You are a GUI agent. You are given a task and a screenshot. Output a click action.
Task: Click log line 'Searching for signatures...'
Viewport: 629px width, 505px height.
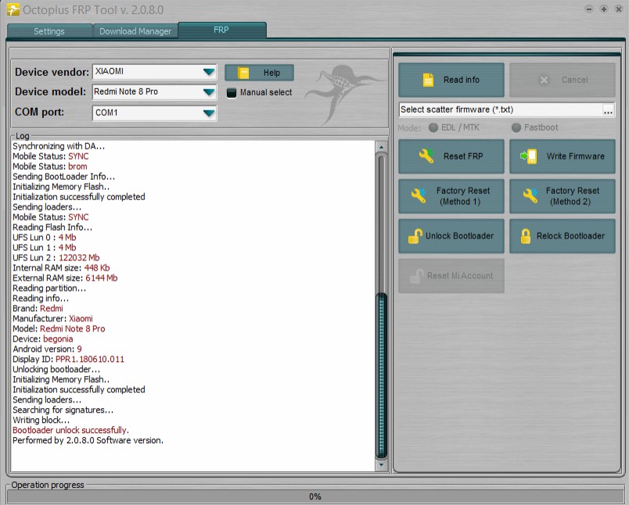63,410
